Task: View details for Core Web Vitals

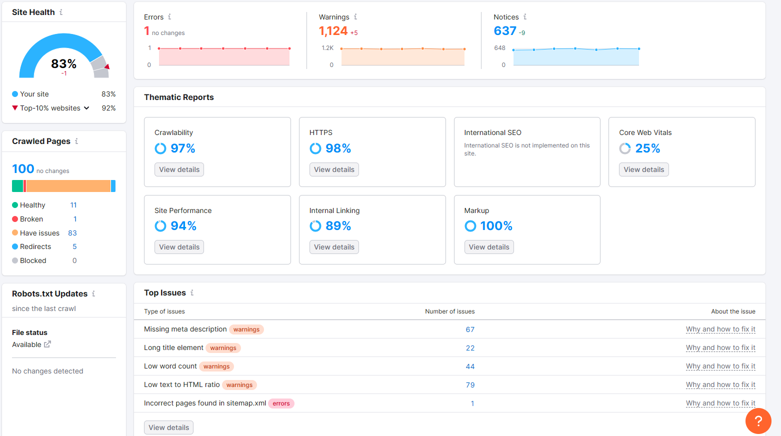Action: pos(643,169)
